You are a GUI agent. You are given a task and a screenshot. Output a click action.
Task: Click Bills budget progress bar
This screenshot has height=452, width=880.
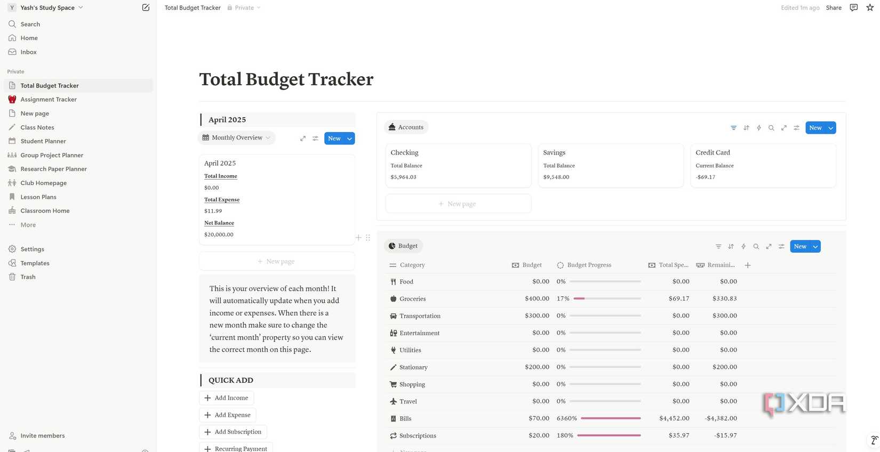click(x=611, y=418)
